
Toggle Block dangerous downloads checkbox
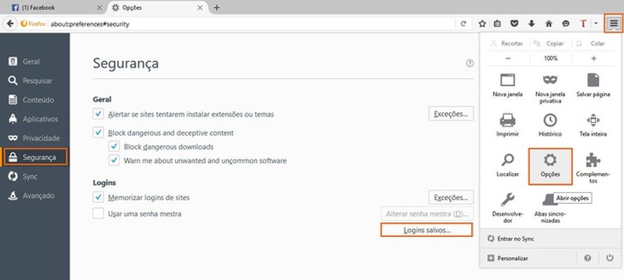point(114,147)
